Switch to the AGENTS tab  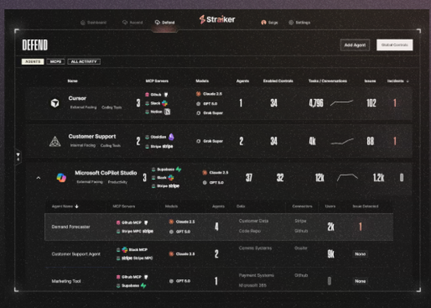pos(33,62)
